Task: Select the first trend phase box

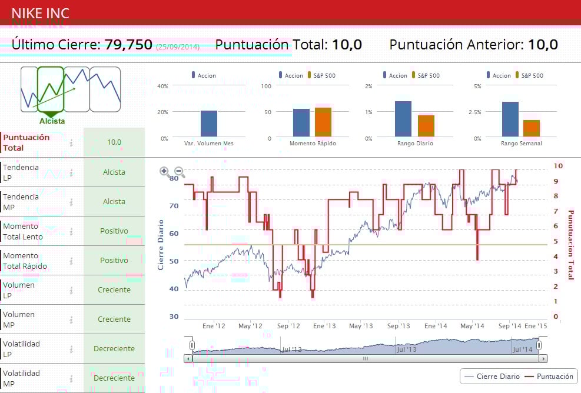Action: (29, 89)
